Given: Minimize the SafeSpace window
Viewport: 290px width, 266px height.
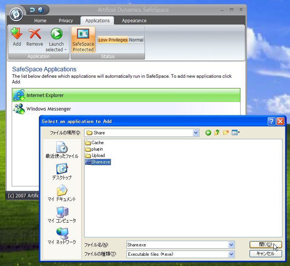Looking at the screenshot, I should (222, 10).
